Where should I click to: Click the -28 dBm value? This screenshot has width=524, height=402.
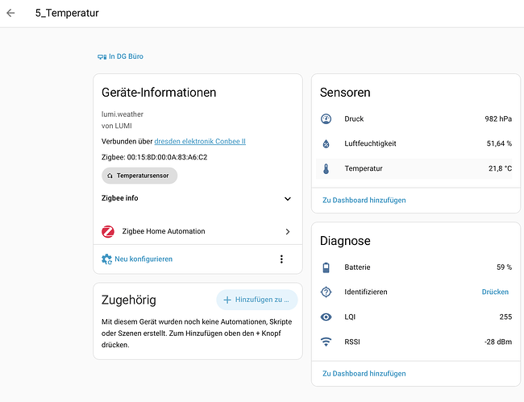point(498,342)
